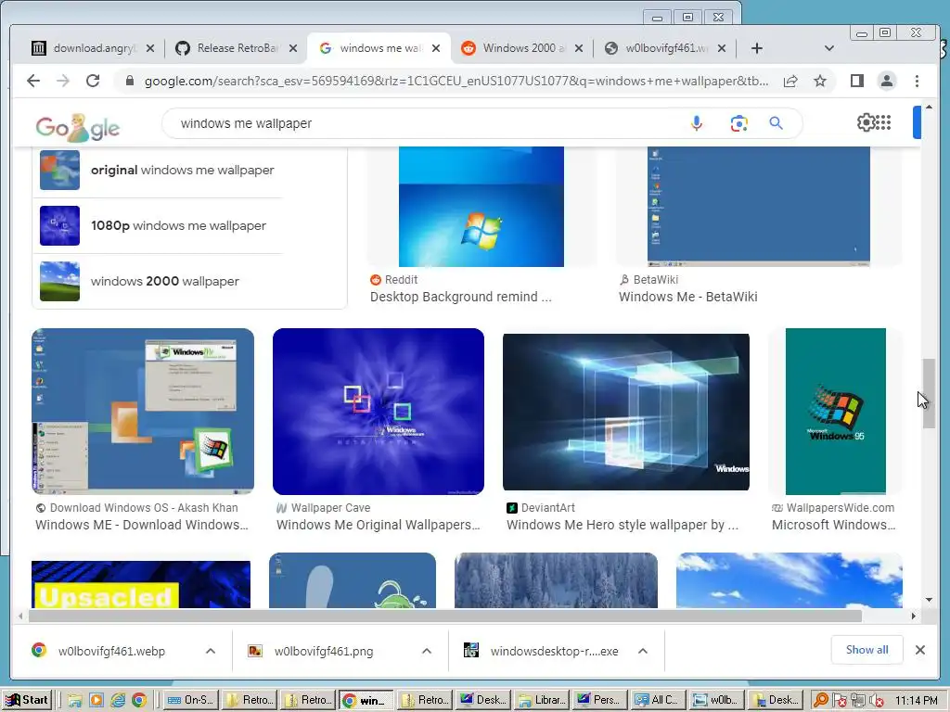Close the Release RetroBar tab

pos(293,48)
